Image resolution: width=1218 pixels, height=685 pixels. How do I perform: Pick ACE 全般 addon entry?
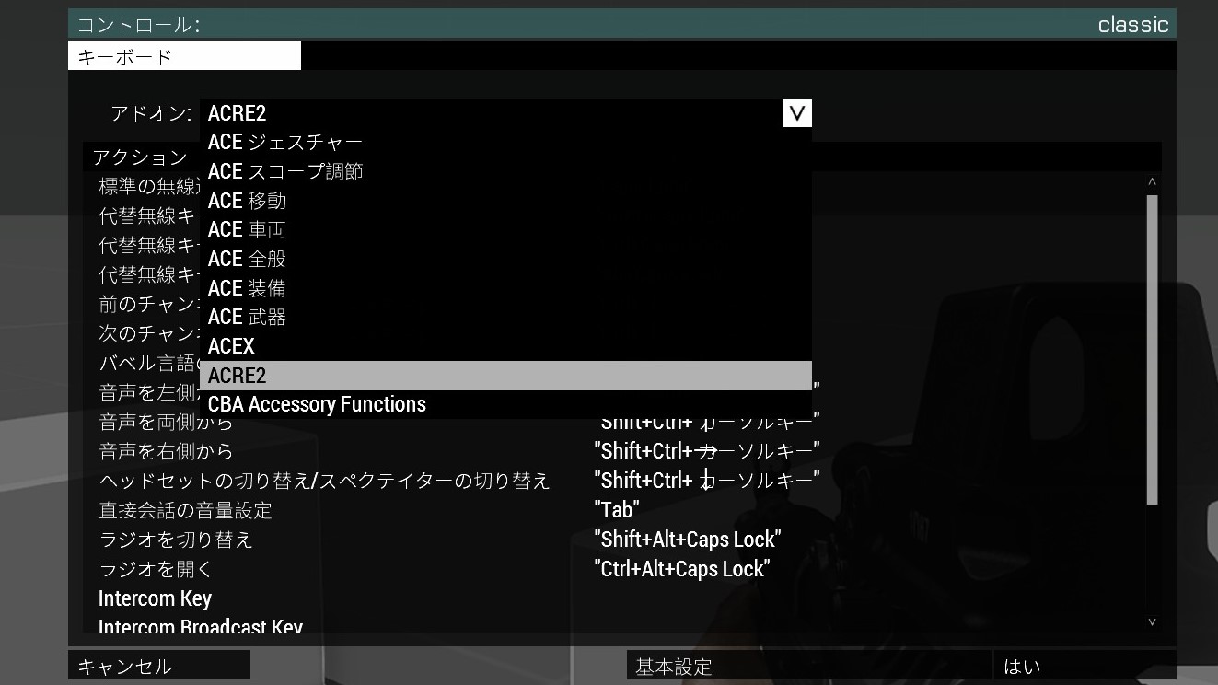[x=505, y=259]
